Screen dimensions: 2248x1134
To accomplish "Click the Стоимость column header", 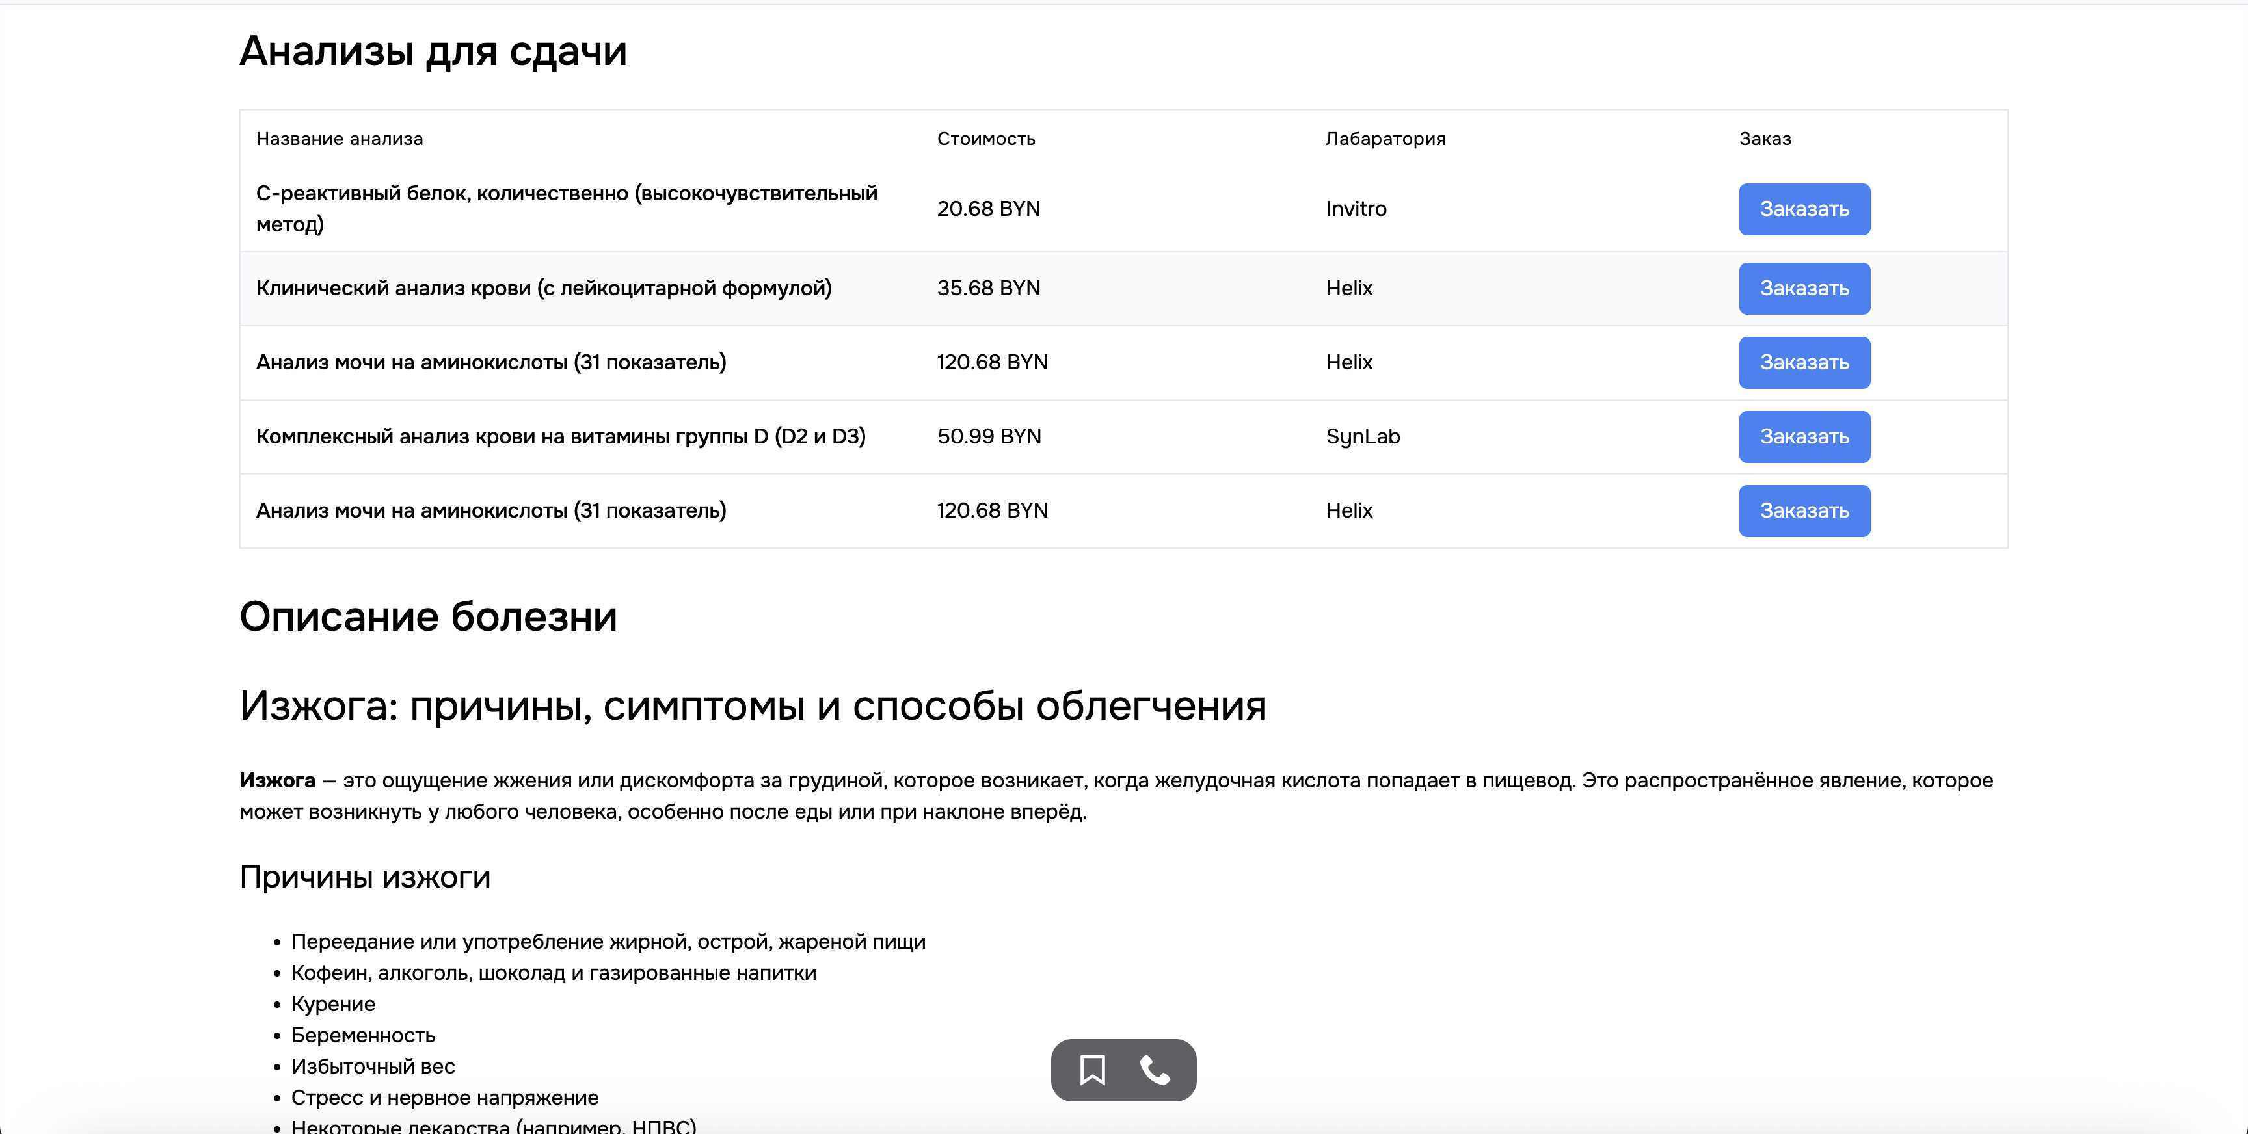I will [x=985, y=138].
